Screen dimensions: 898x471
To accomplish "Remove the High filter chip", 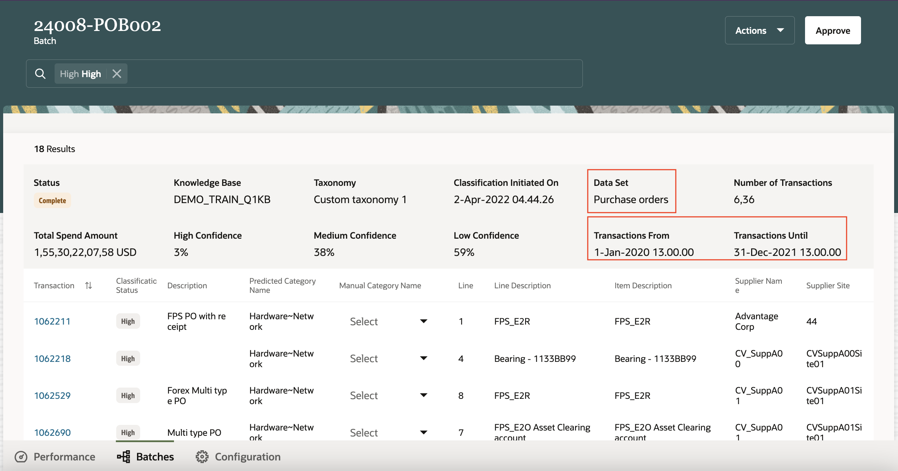I will point(117,74).
